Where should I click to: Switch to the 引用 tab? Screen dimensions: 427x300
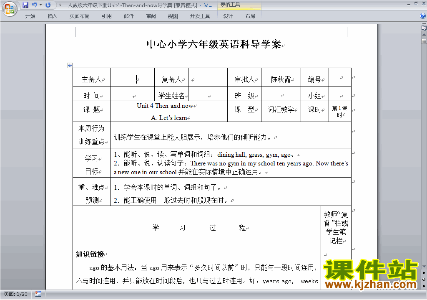[x=107, y=16]
